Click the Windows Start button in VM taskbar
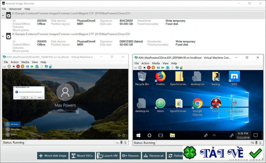Viewport: 266px width, 163px height. tap(138, 135)
